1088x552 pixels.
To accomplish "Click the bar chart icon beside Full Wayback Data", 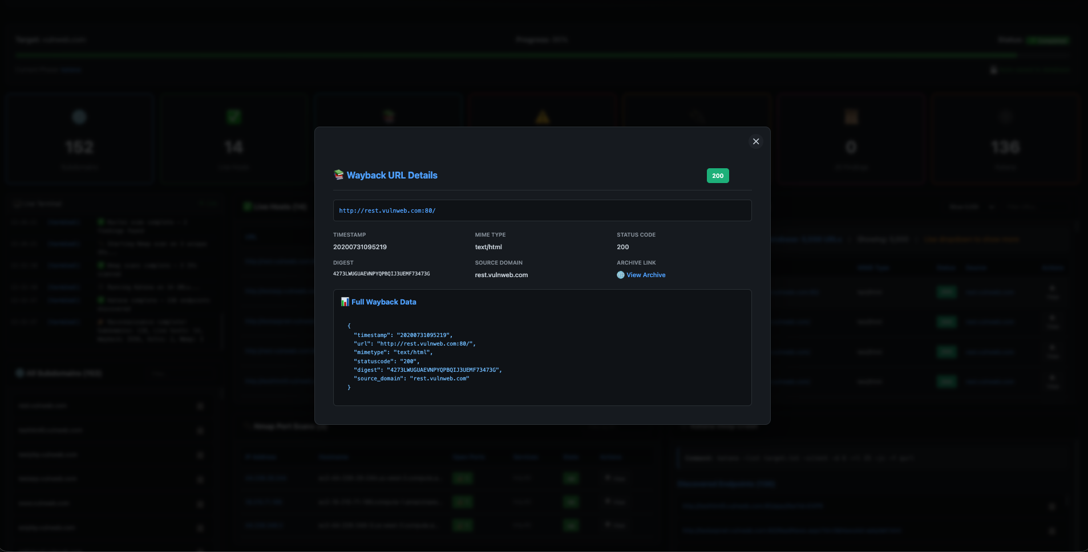I will [345, 302].
